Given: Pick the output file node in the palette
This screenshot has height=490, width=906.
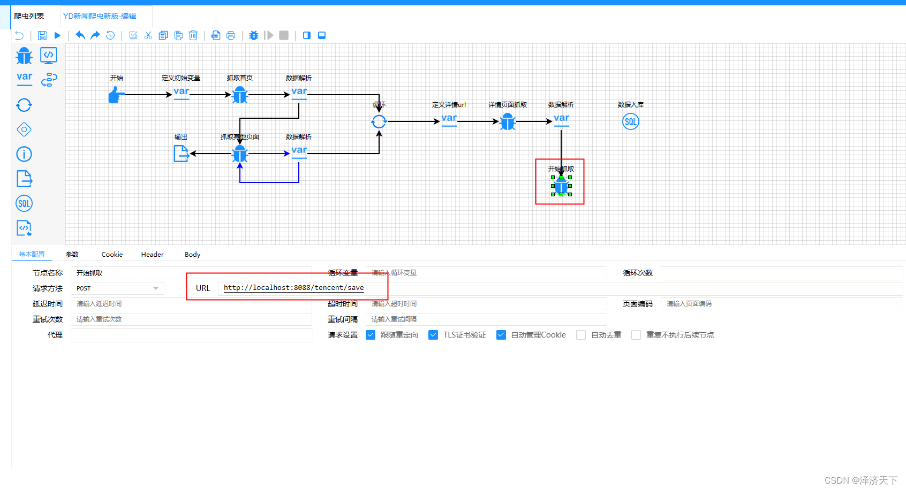Looking at the screenshot, I should 24,179.
